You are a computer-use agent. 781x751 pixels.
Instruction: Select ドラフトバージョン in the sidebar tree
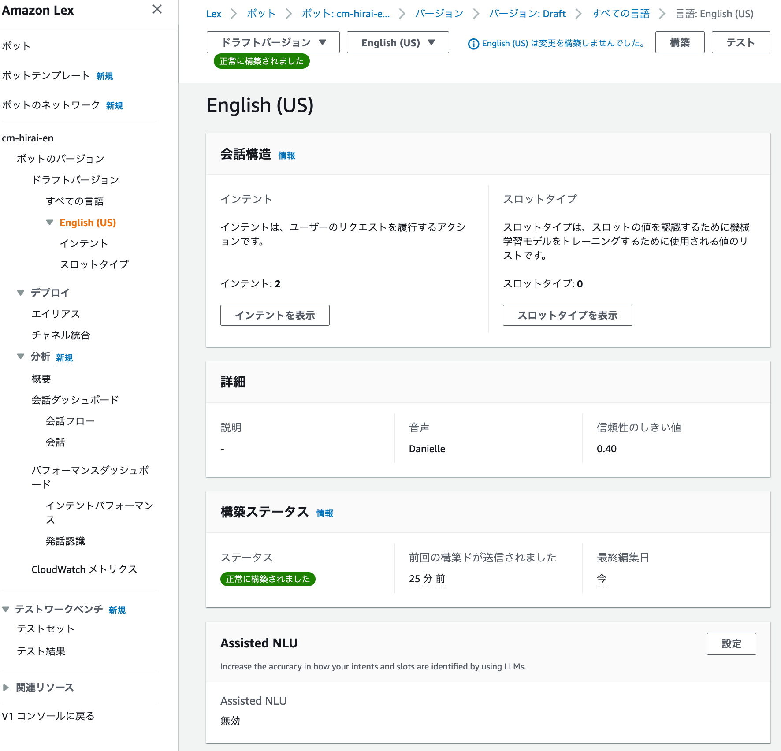75,180
